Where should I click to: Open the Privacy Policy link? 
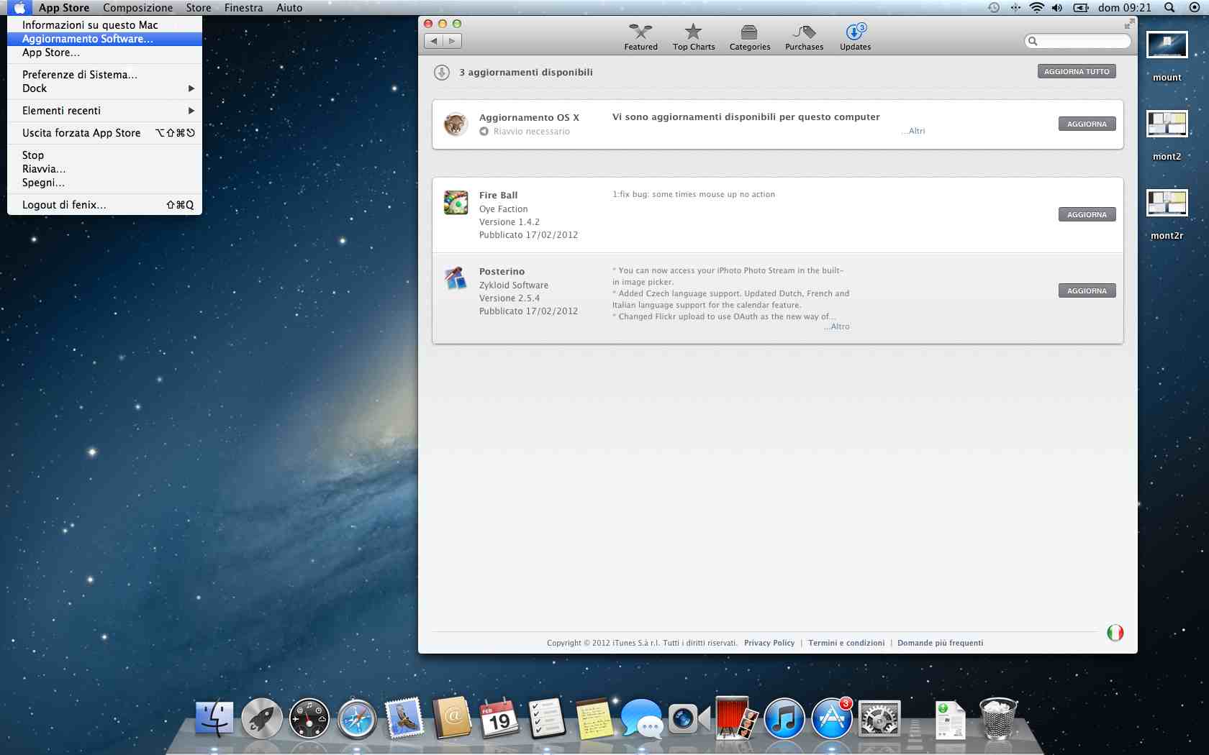769,643
